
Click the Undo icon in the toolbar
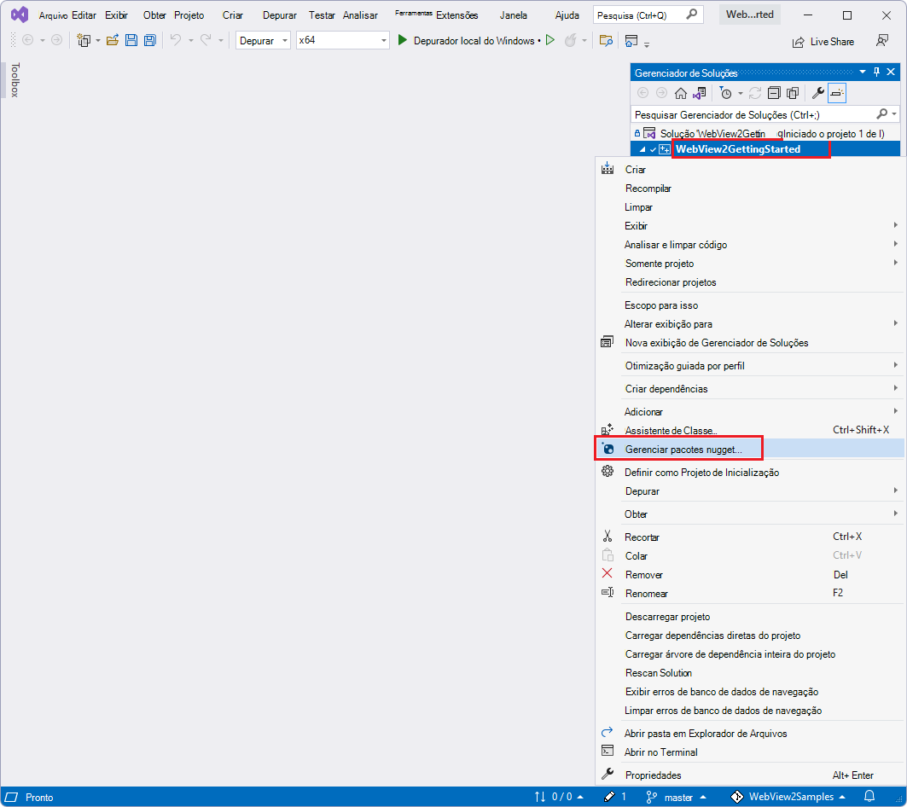175,41
